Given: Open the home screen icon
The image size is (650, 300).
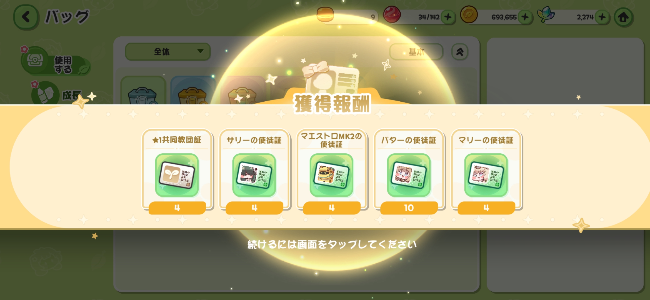Looking at the screenshot, I should (x=624, y=17).
